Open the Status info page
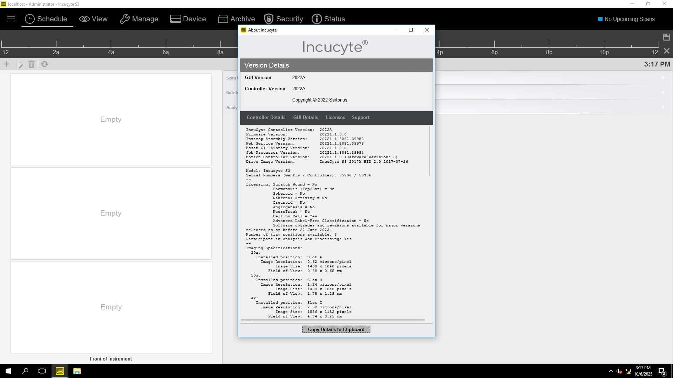 (x=328, y=19)
